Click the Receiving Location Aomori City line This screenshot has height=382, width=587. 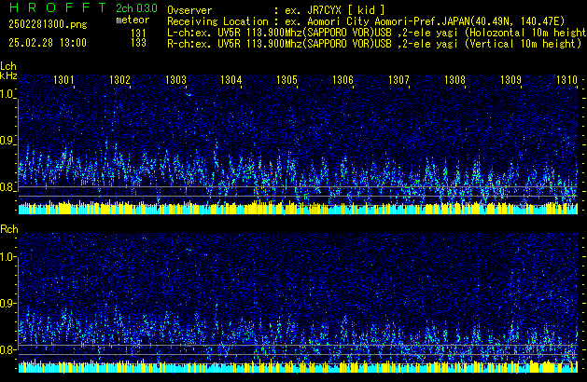[366, 21]
